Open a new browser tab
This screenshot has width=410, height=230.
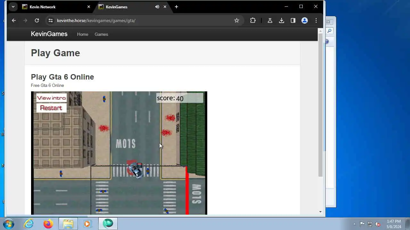click(176, 7)
